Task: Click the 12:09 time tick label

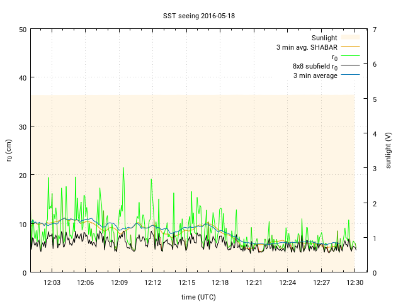Action: click(119, 283)
